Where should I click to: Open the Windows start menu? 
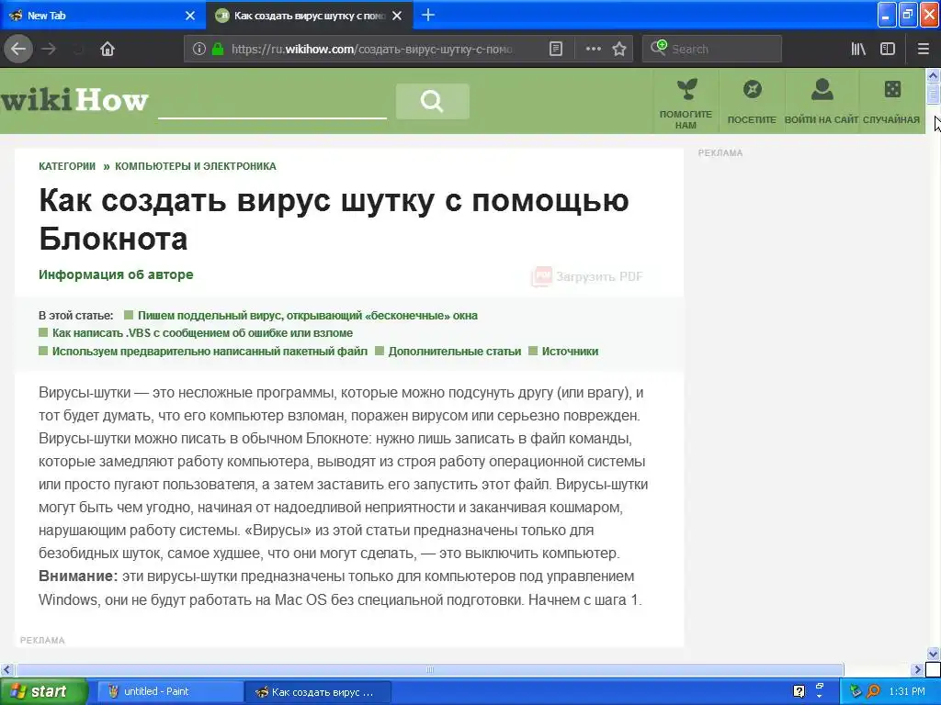[43, 691]
